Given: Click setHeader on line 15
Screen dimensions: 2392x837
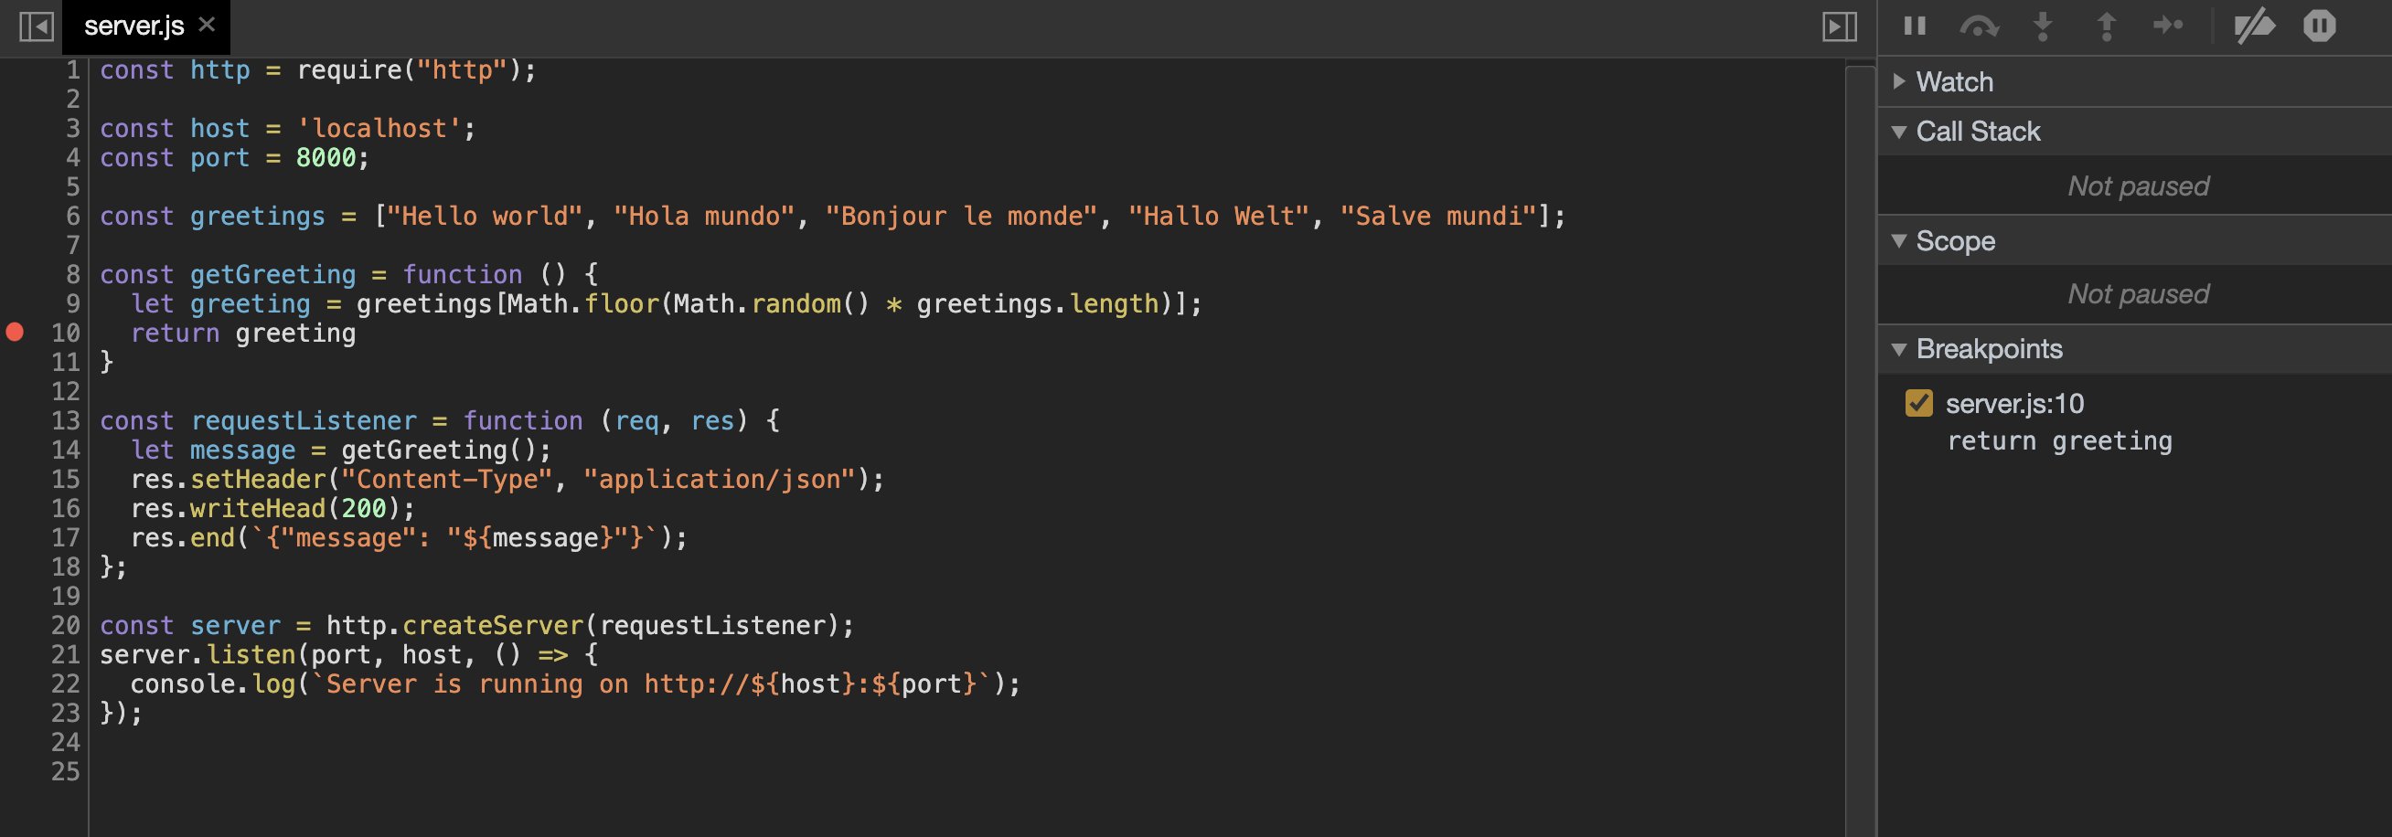Looking at the screenshot, I should (x=258, y=479).
